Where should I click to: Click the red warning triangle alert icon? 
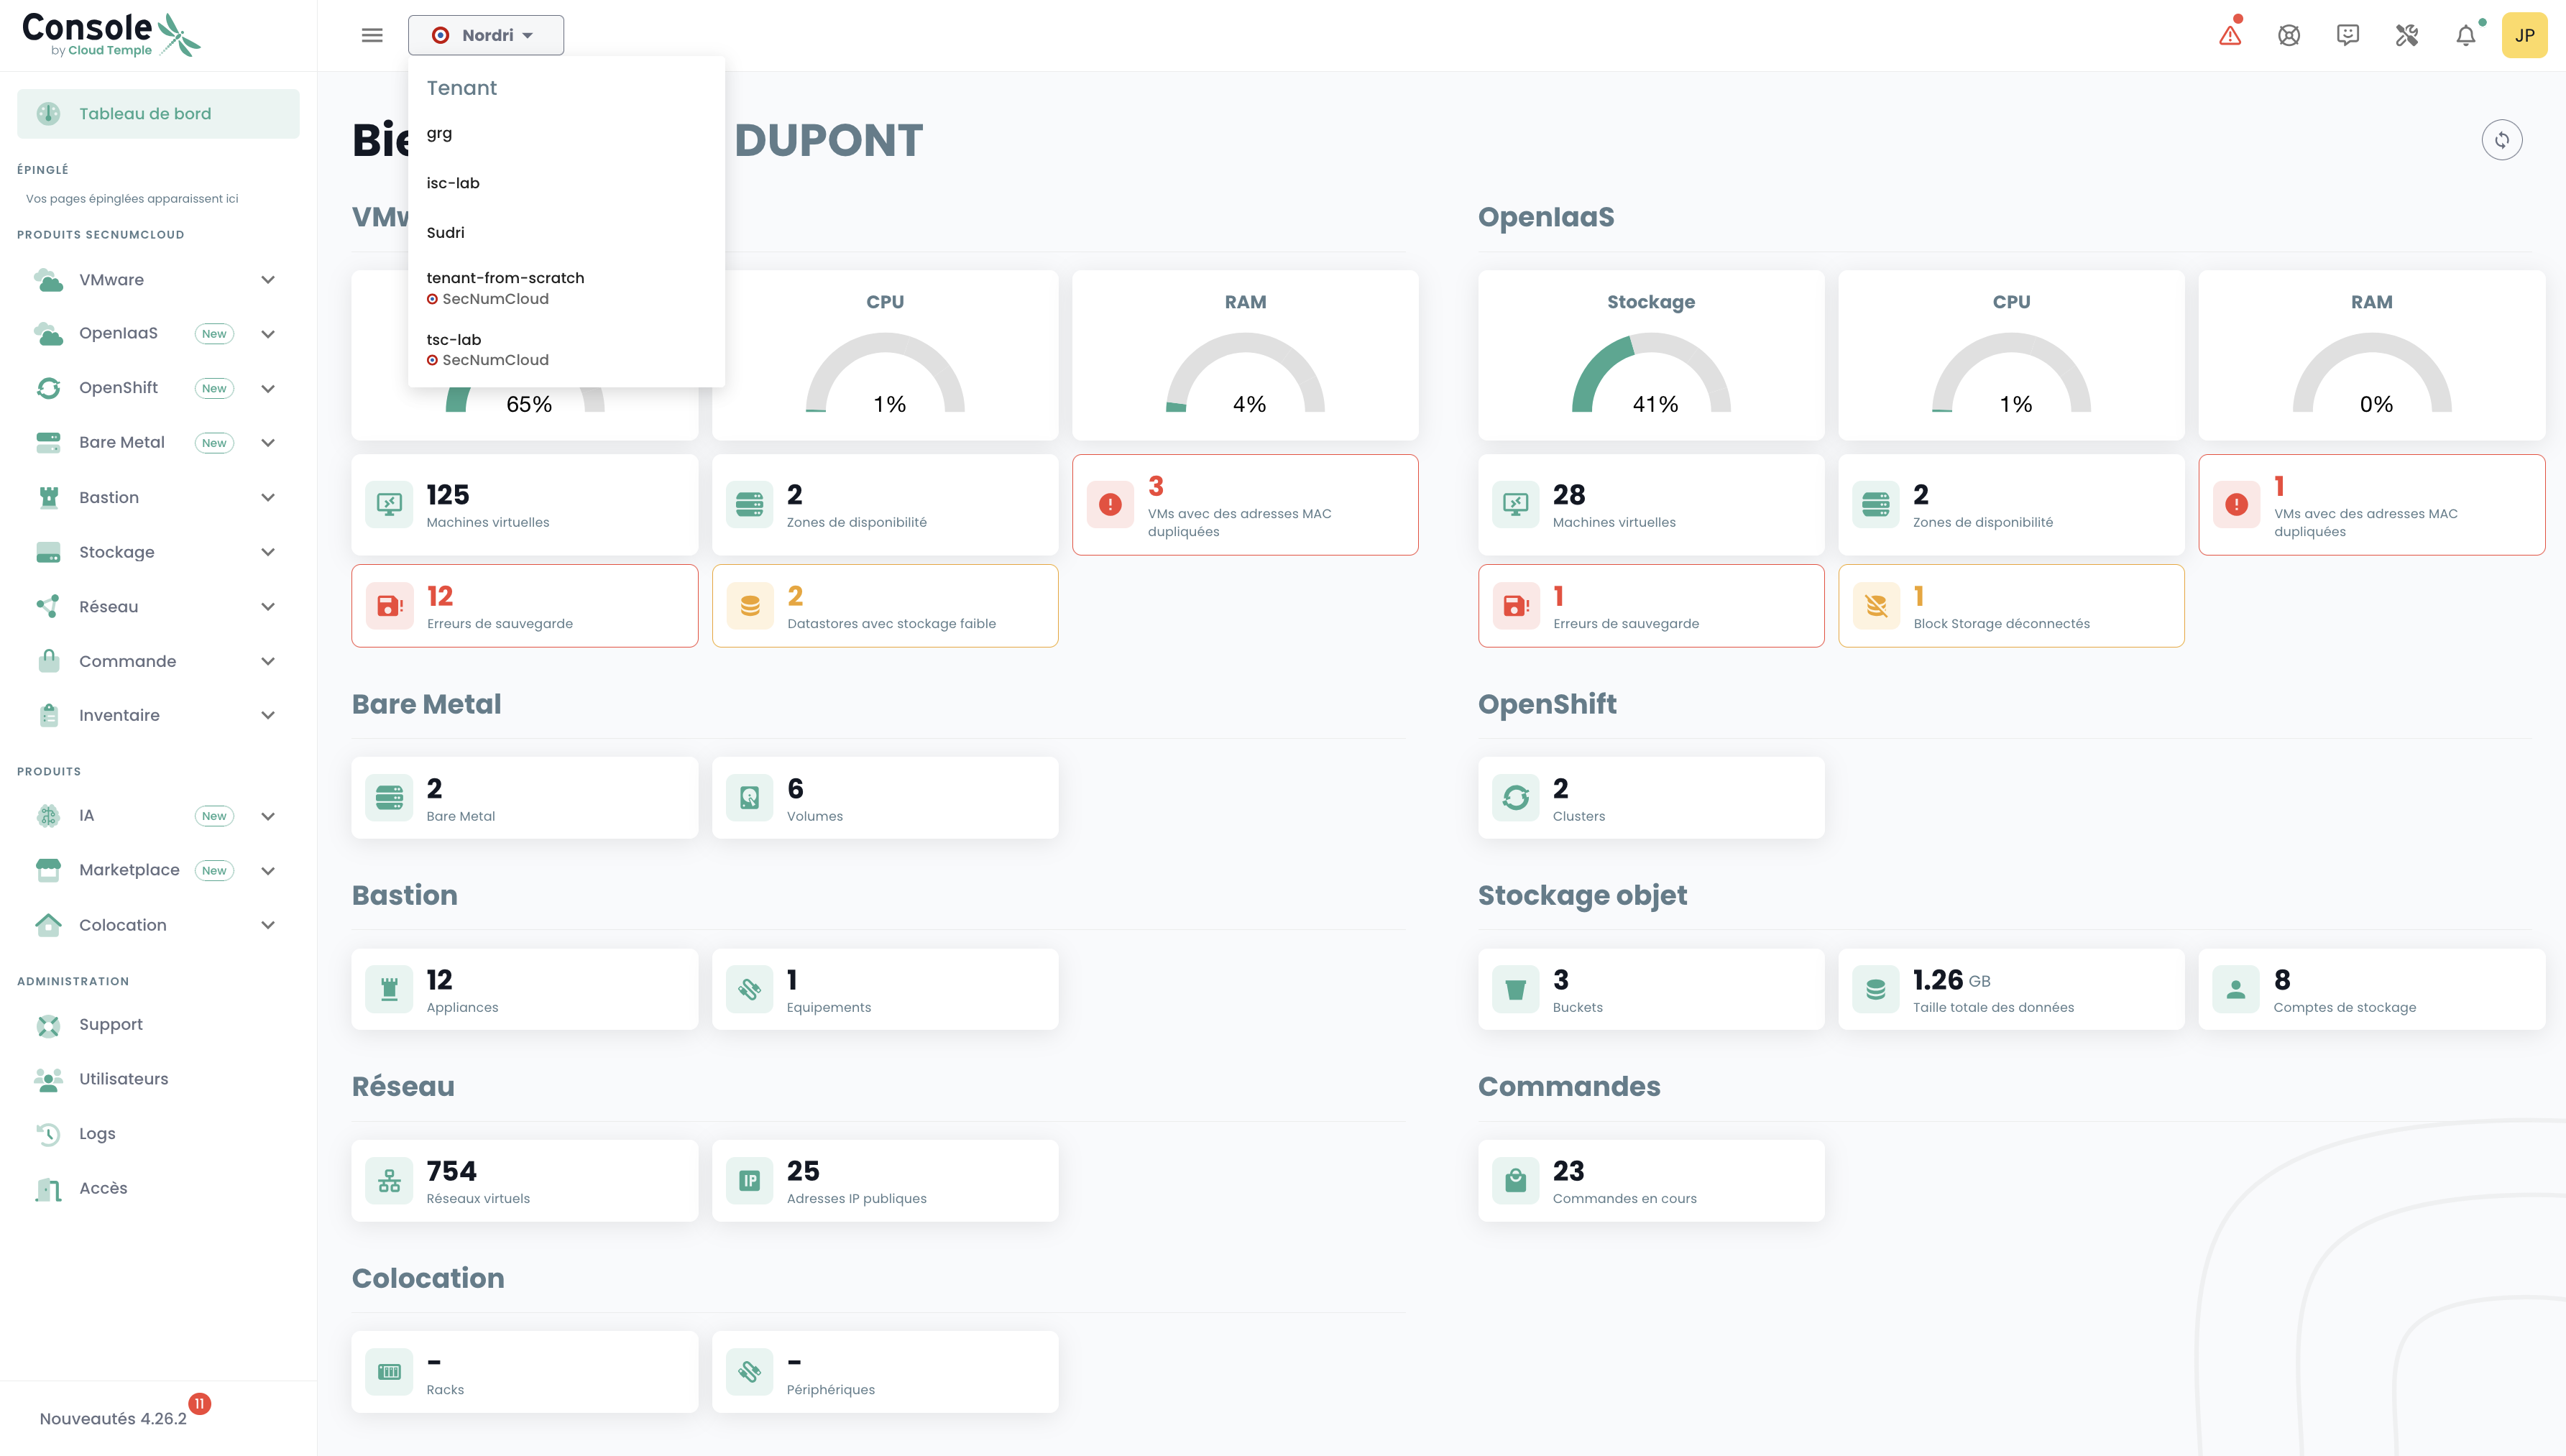point(2230,36)
